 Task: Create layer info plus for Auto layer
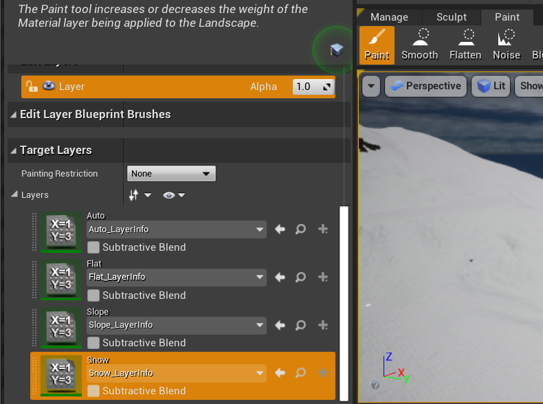[x=323, y=229]
